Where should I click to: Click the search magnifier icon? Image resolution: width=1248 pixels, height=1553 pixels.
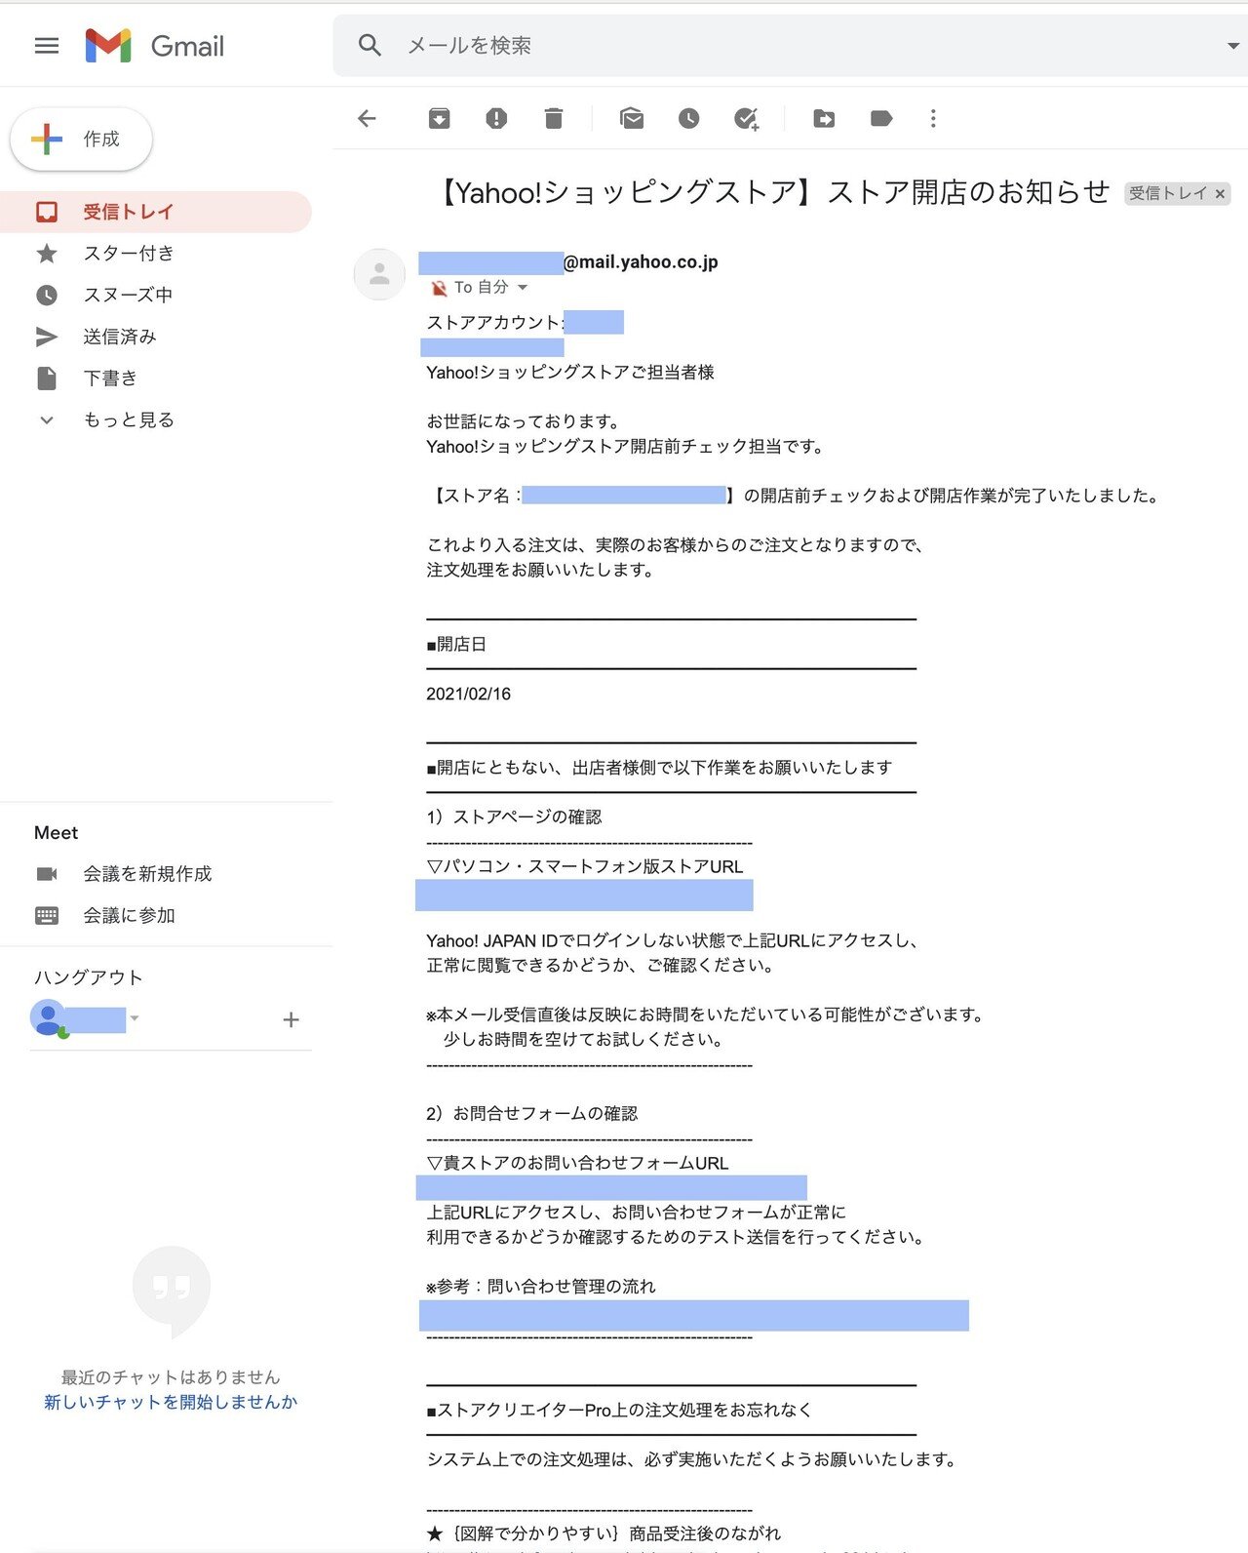(x=370, y=45)
